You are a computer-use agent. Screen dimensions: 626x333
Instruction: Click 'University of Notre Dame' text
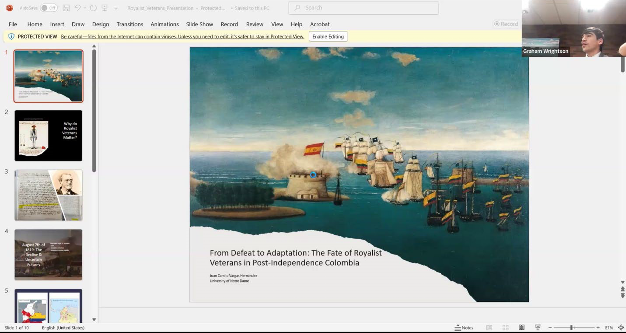[x=229, y=281]
